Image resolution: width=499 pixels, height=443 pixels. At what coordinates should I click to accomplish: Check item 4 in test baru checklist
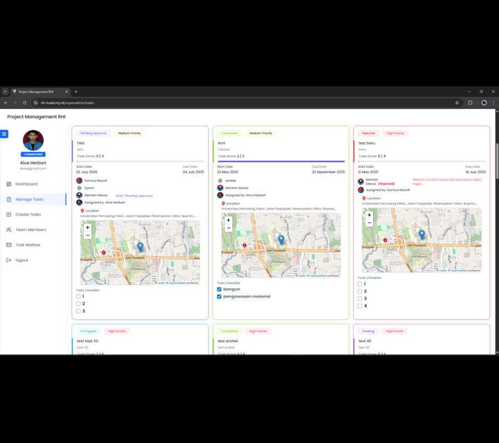point(360,306)
